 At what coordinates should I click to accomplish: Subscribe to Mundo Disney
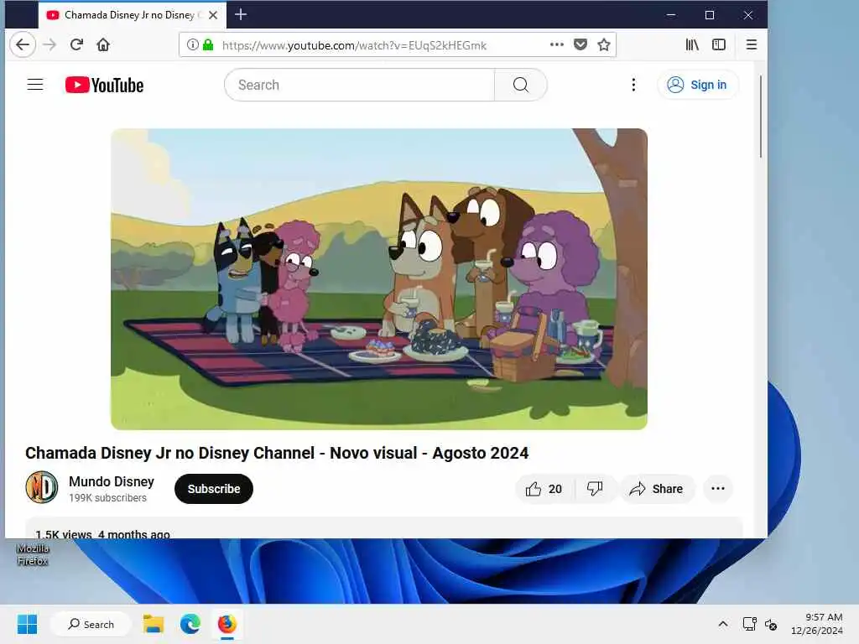214,489
